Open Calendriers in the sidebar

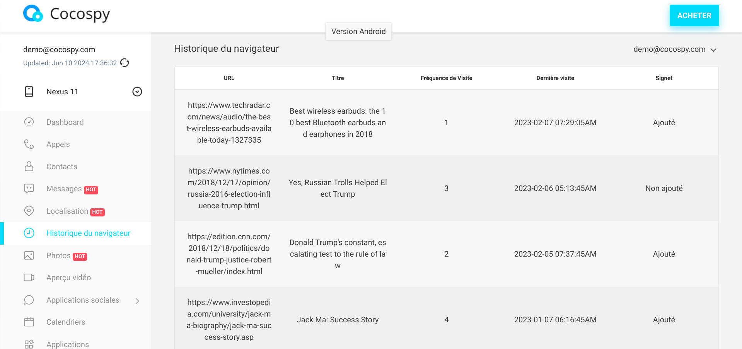66,322
